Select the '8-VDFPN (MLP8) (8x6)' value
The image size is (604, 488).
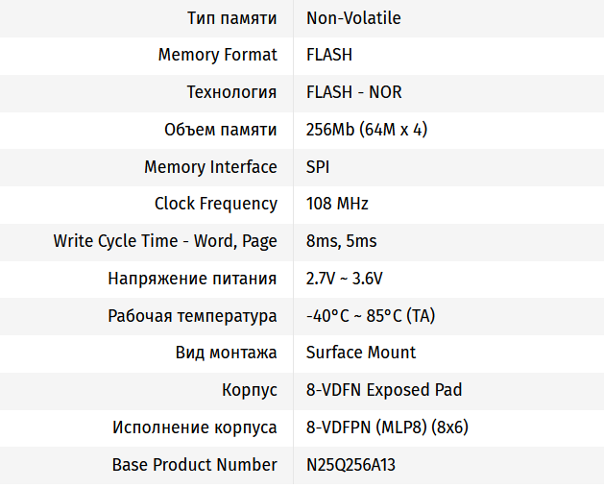(x=387, y=427)
